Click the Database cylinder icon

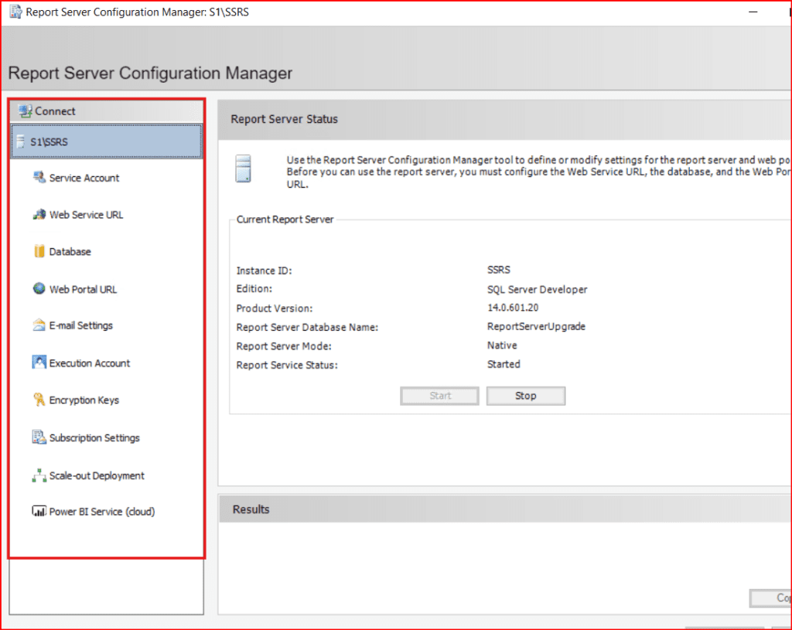point(39,252)
